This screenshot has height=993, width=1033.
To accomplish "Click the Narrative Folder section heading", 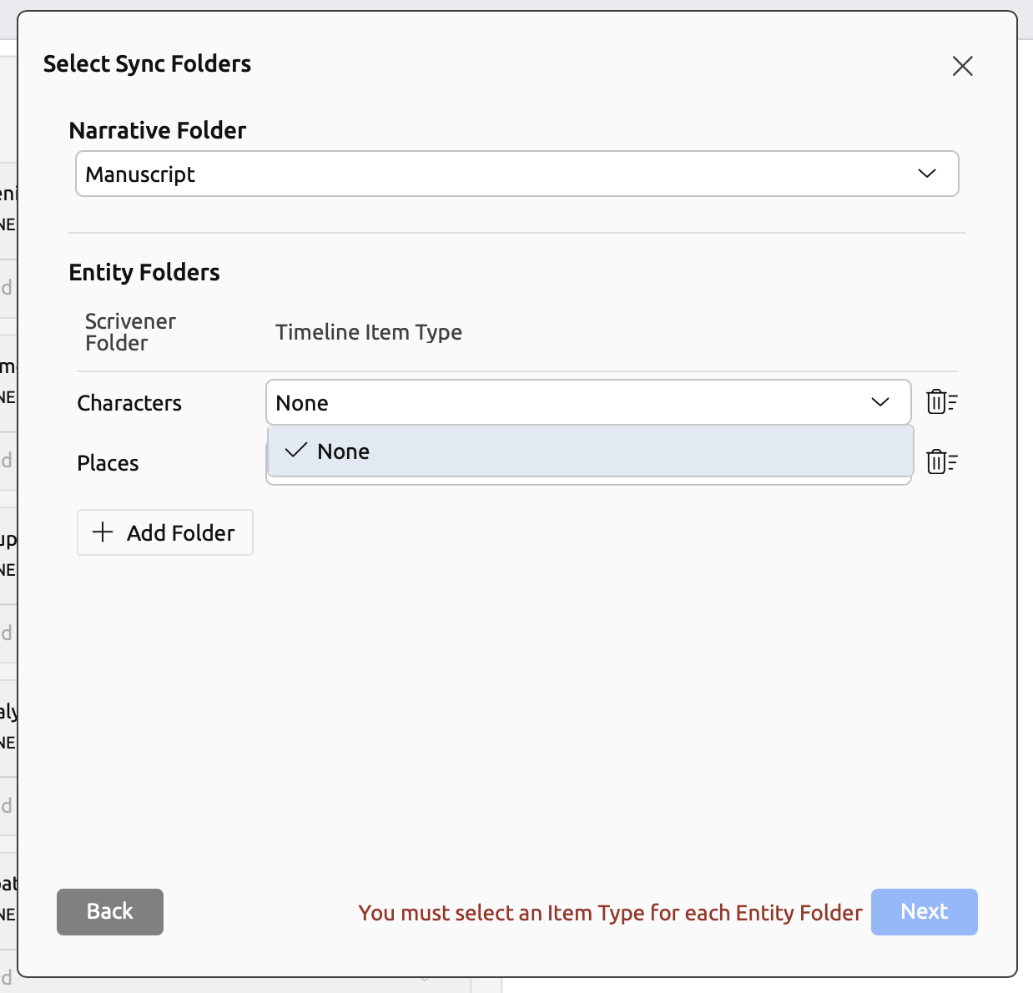I will click(158, 130).
